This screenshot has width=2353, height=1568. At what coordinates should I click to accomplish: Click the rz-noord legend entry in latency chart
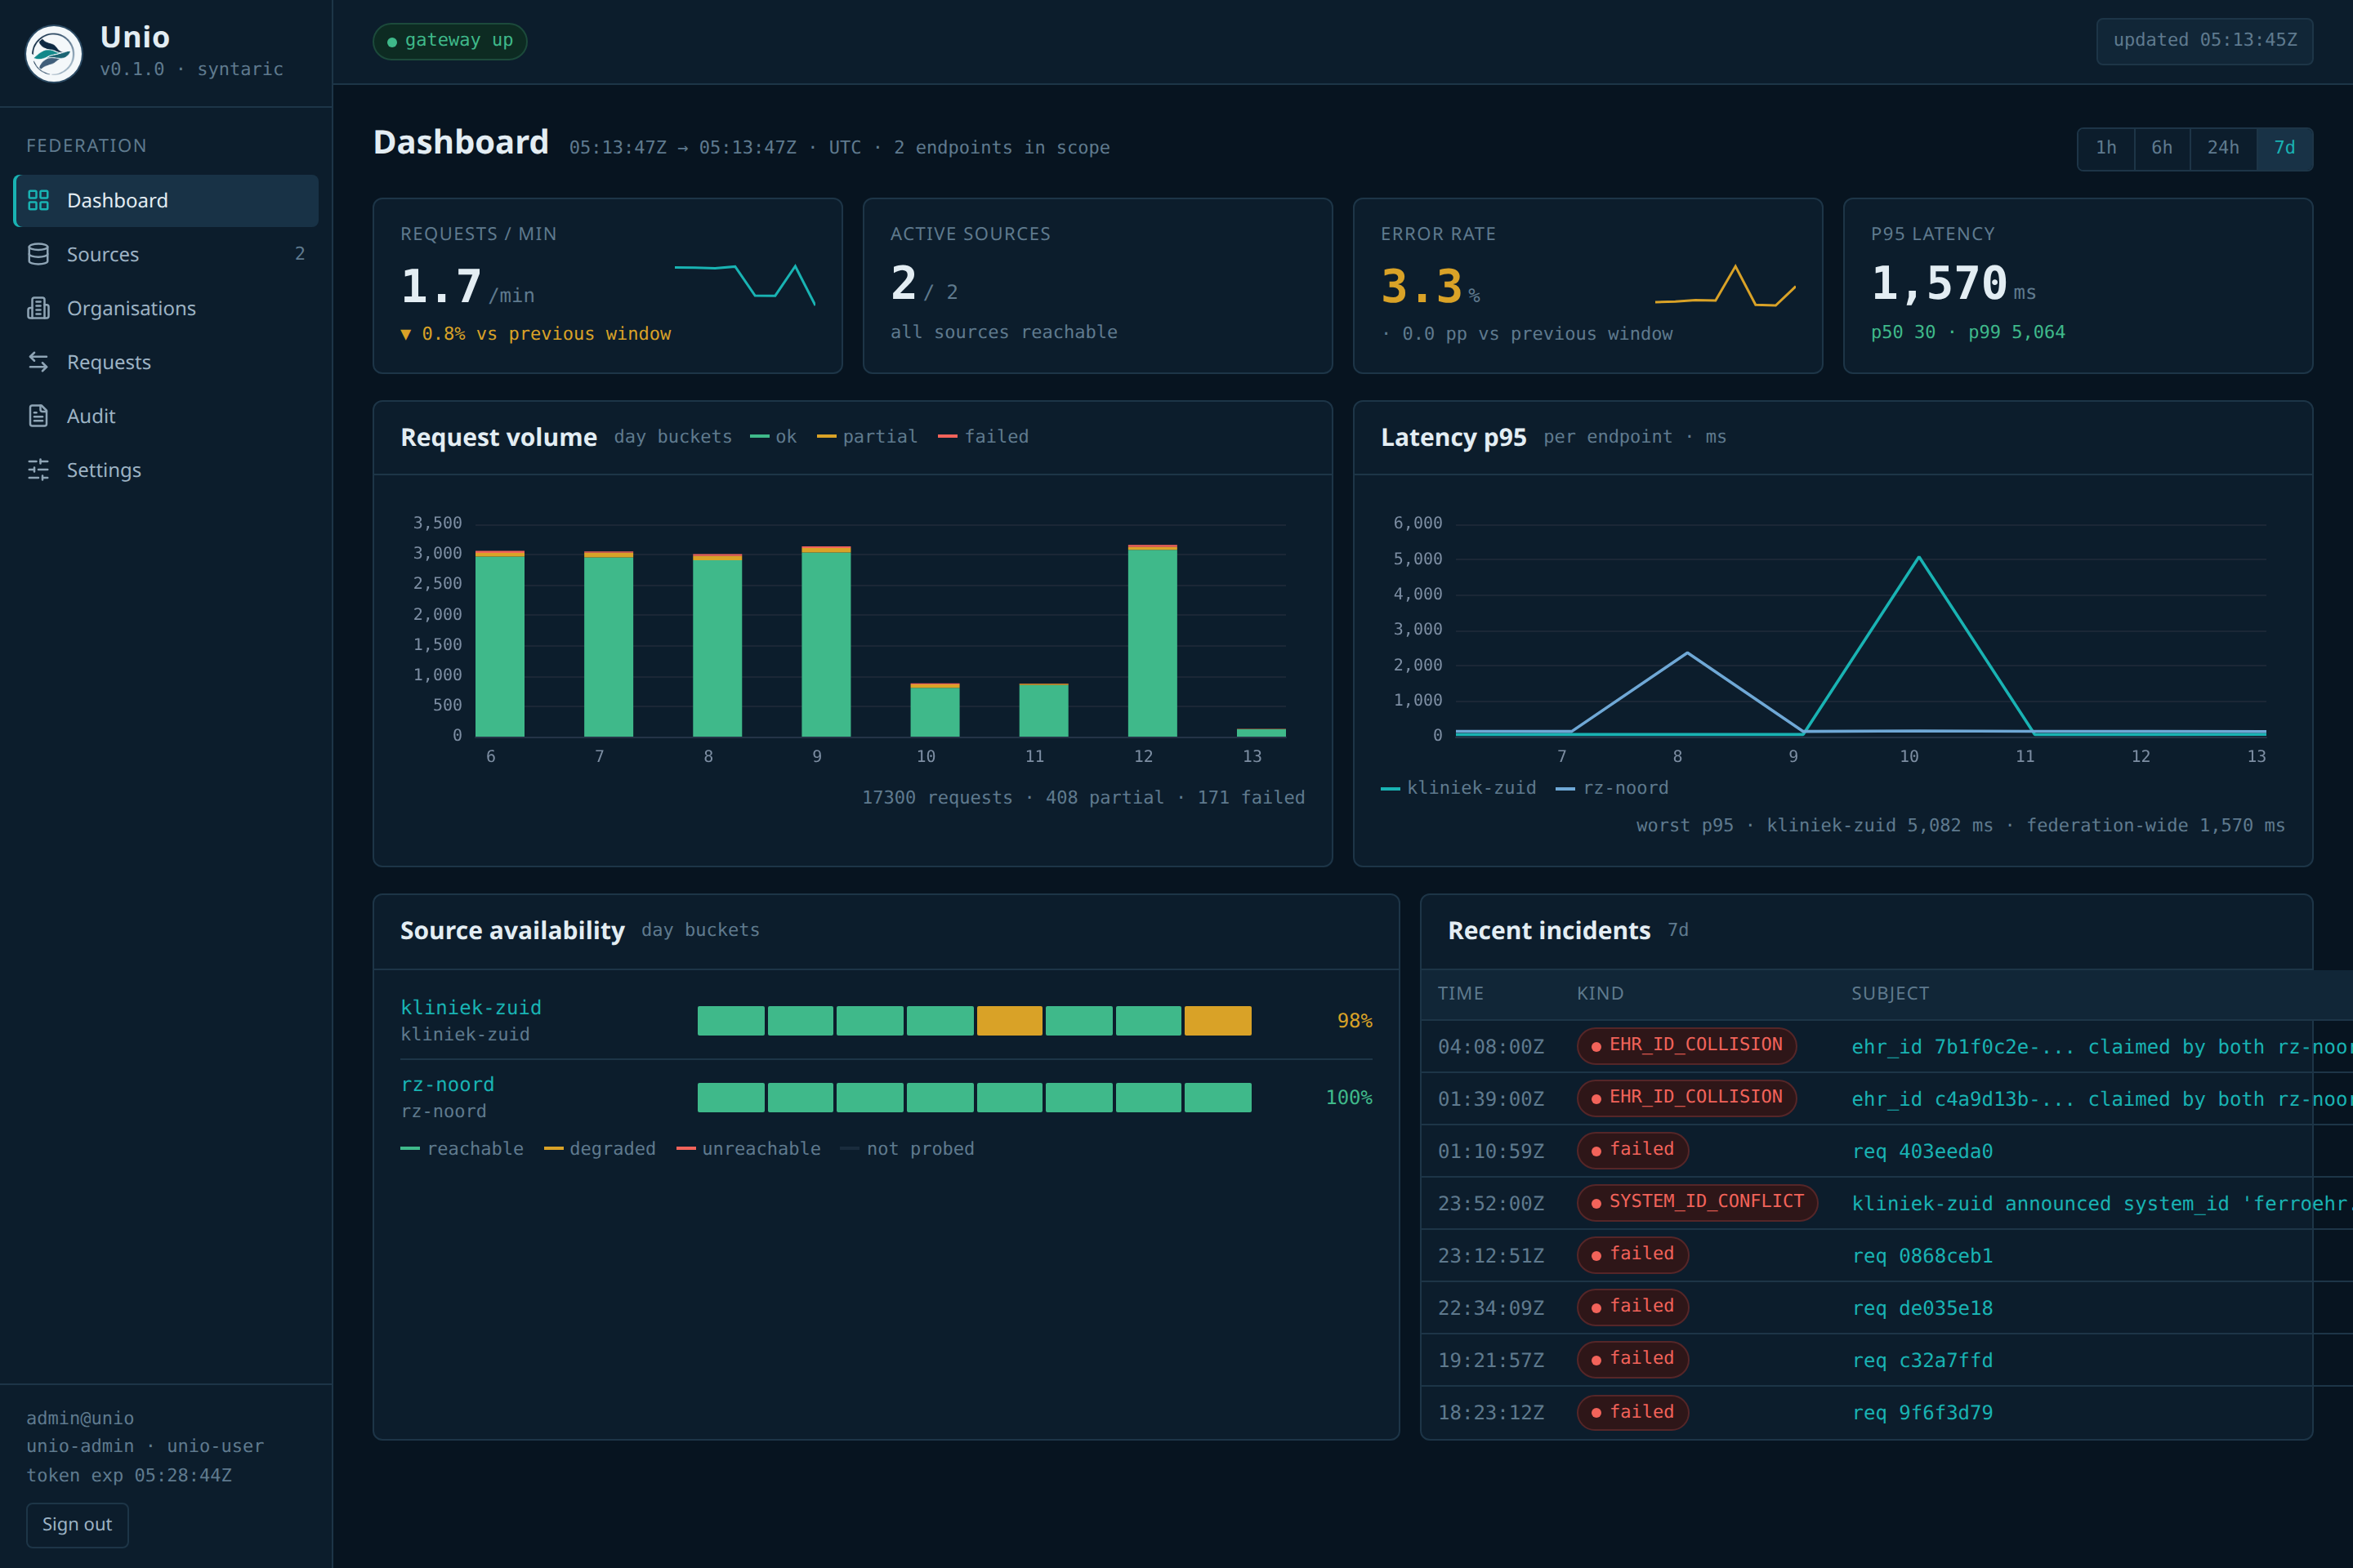1613,788
